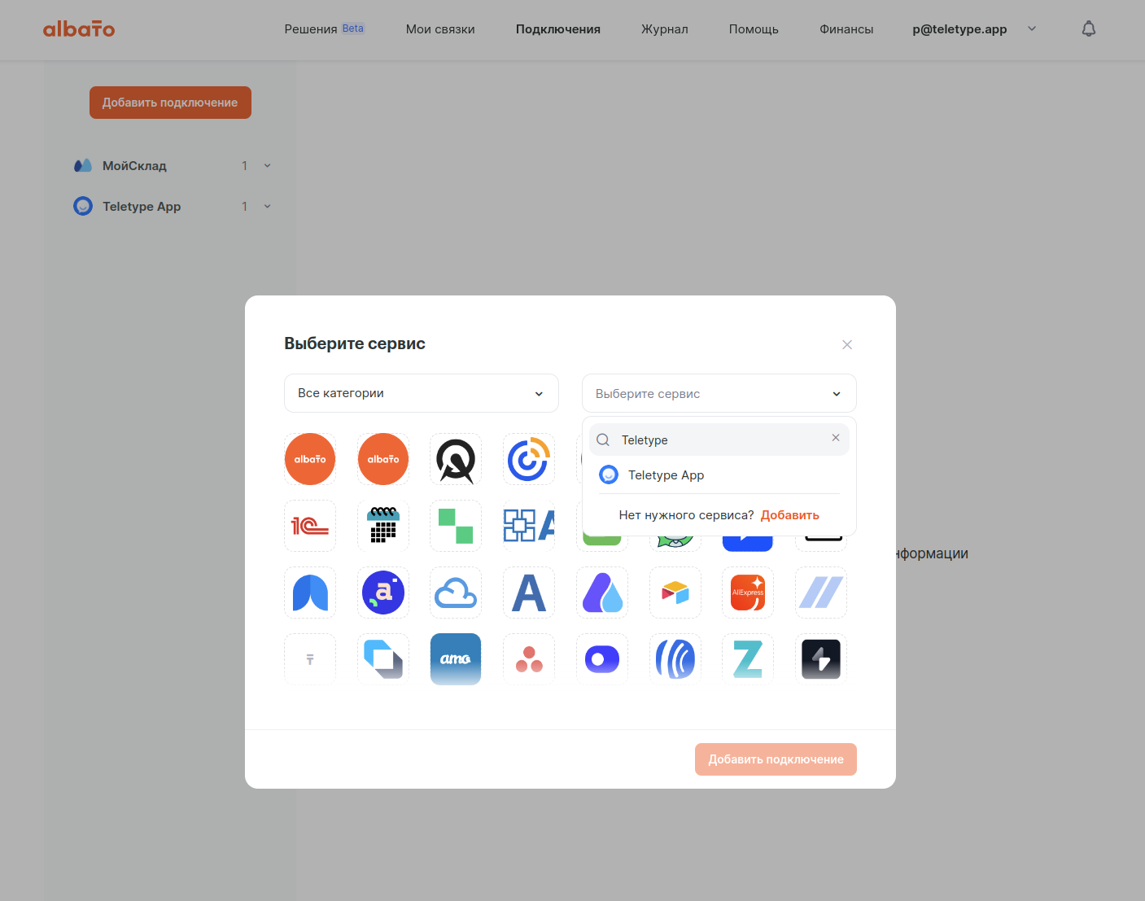Viewport: 1145px width, 901px height.
Task: Open the 'Все категории' dropdown
Action: pos(421,393)
